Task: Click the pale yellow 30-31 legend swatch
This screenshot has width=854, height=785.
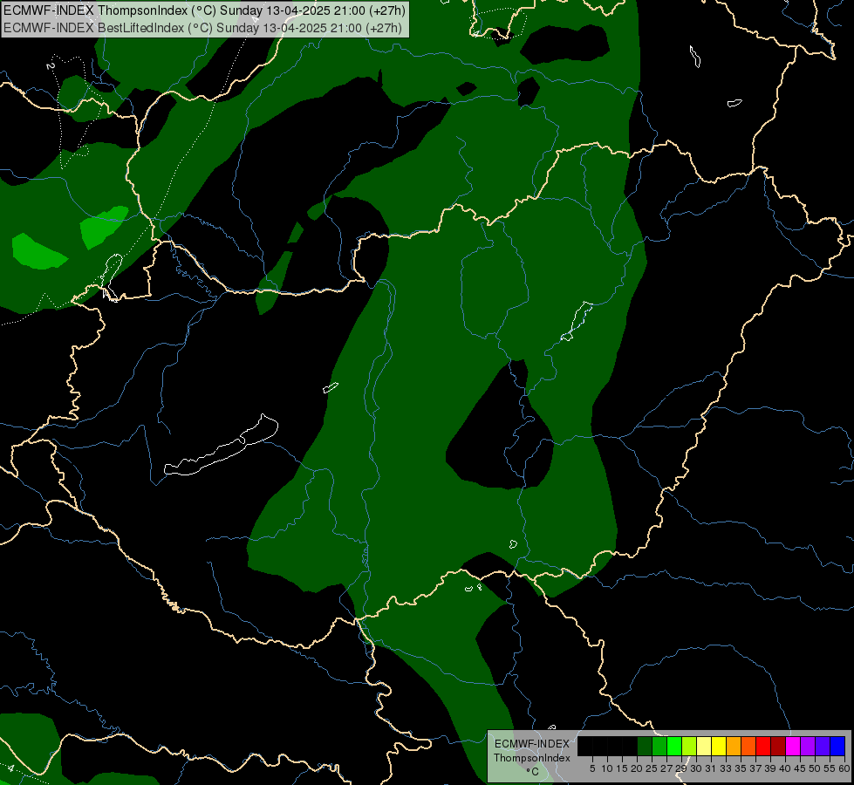Action: tap(704, 746)
